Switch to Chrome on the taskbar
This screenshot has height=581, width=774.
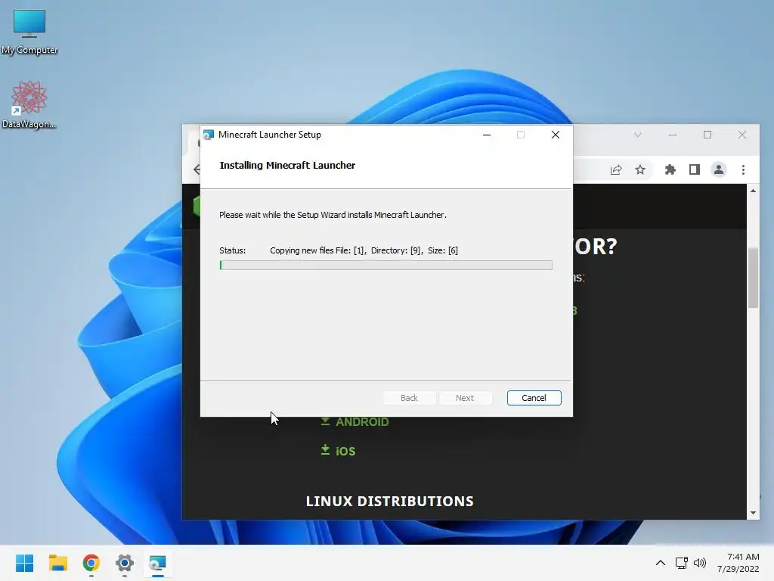[x=91, y=563]
